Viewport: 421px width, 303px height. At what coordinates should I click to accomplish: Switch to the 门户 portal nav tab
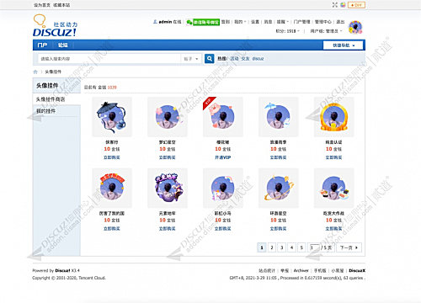point(42,45)
